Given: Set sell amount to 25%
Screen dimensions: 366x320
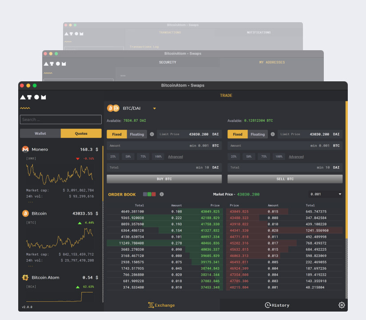Looking at the screenshot, I should [x=234, y=156].
